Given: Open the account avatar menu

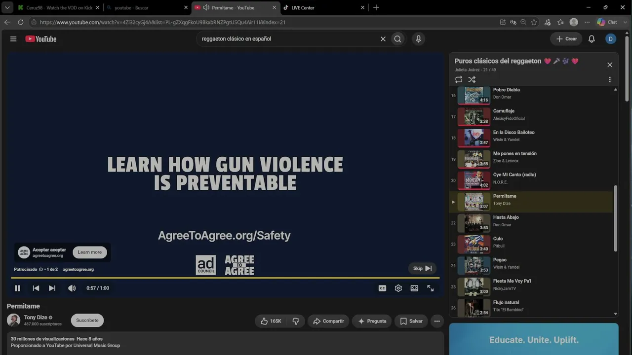Looking at the screenshot, I should (x=611, y=39).
